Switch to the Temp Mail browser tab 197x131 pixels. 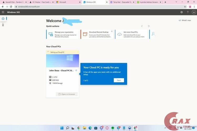click(x=122, y=2)
